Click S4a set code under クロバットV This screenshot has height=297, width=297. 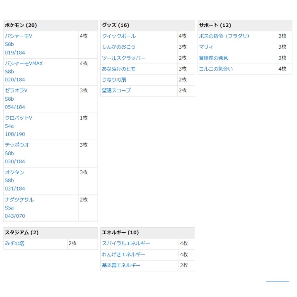9,126
